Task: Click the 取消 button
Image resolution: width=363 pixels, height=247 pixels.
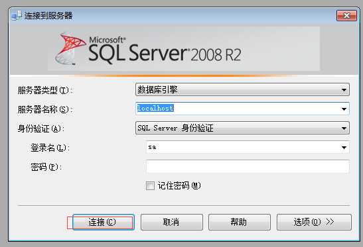Action: (x=171, y=222)
